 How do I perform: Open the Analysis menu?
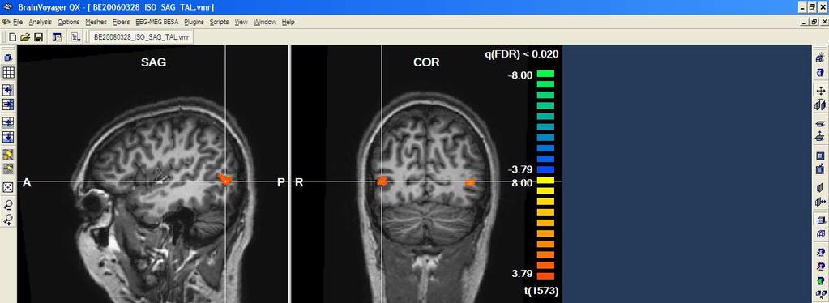pyautogui.click(x=41, y=22)
